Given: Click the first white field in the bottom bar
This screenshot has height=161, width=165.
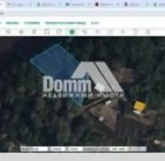Looking at the screenshot, I should click(34, 149).
